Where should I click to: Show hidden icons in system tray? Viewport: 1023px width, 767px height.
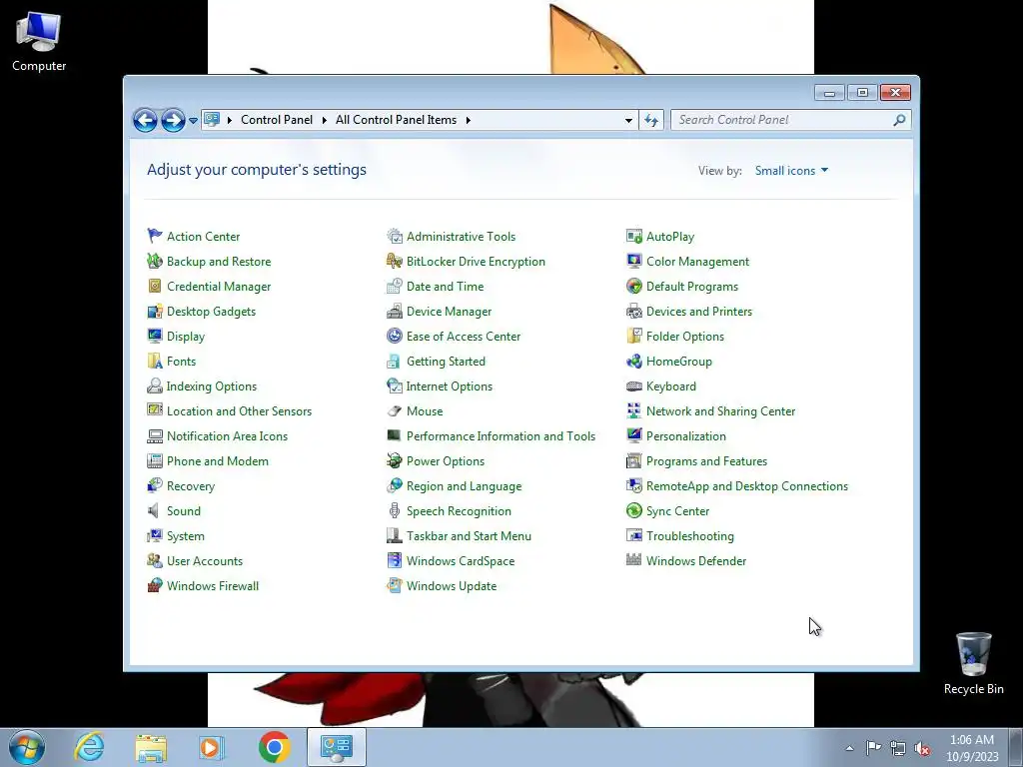click(849, 748)
